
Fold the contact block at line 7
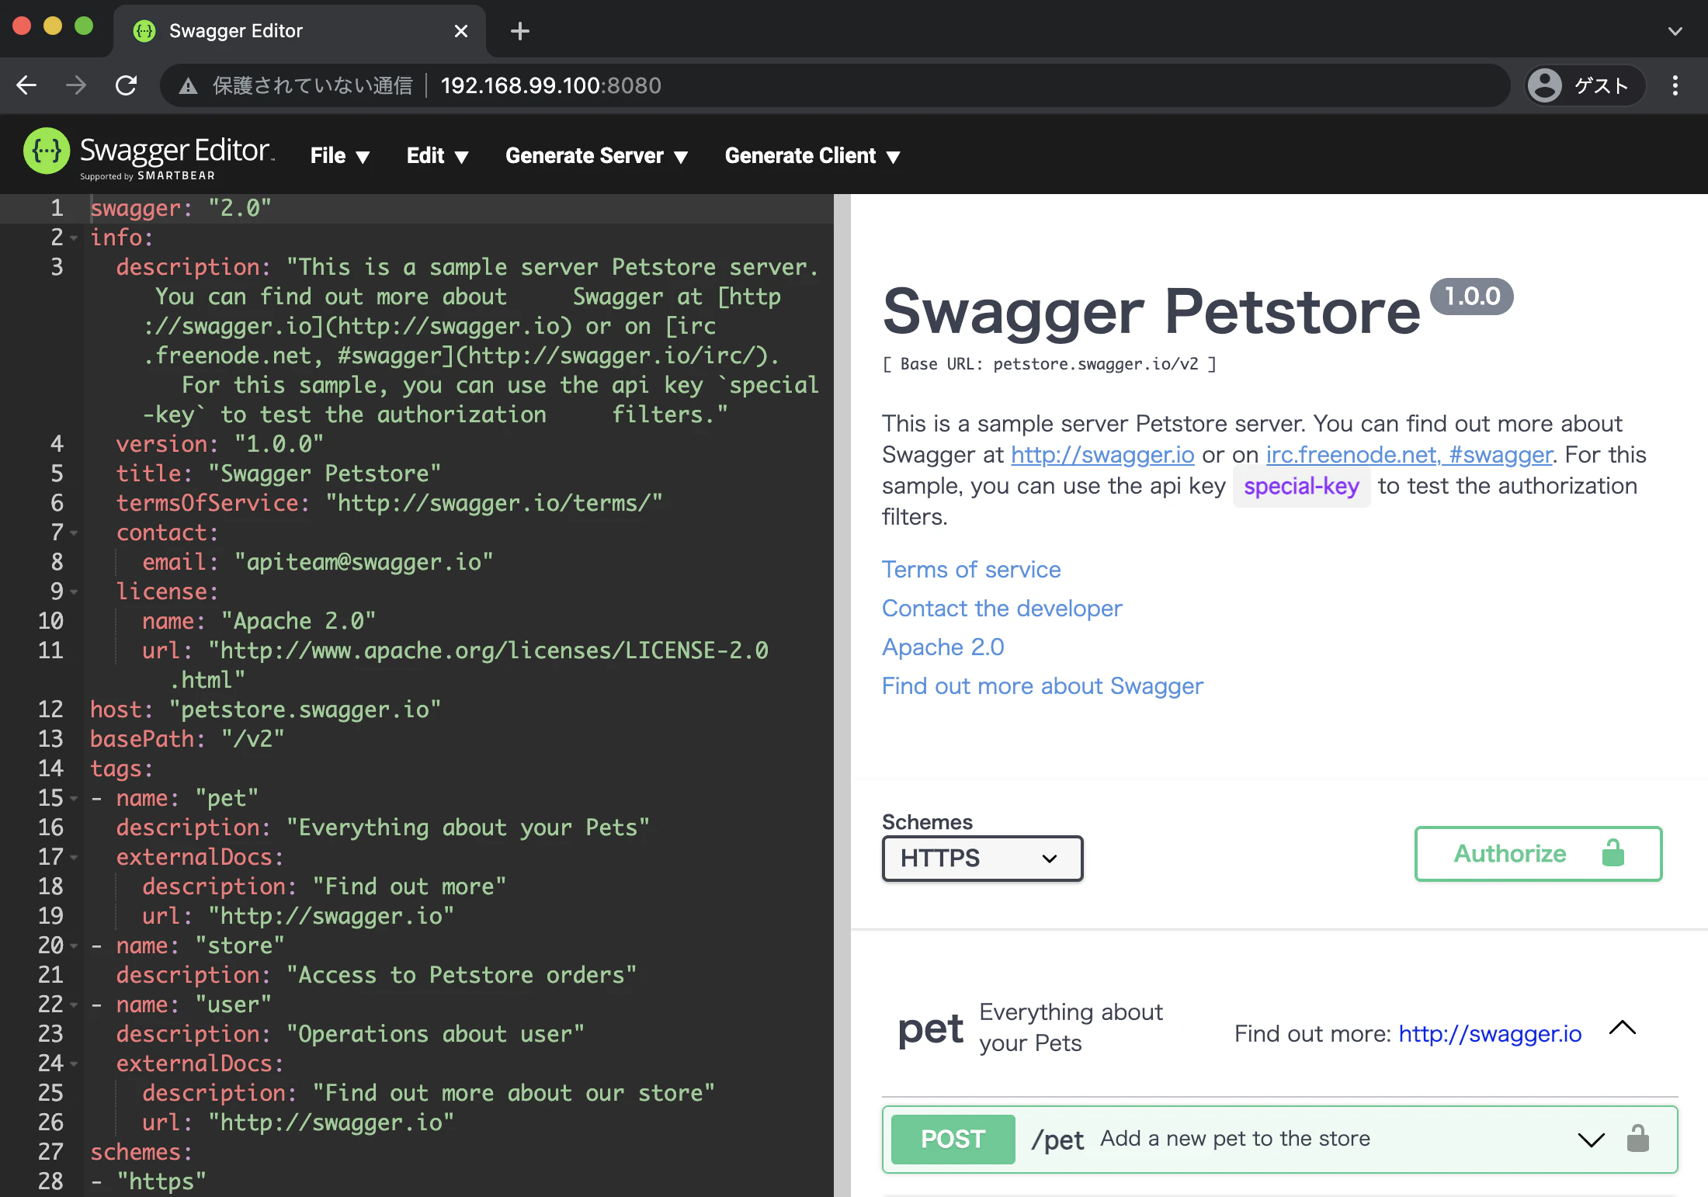coord(75,533)
